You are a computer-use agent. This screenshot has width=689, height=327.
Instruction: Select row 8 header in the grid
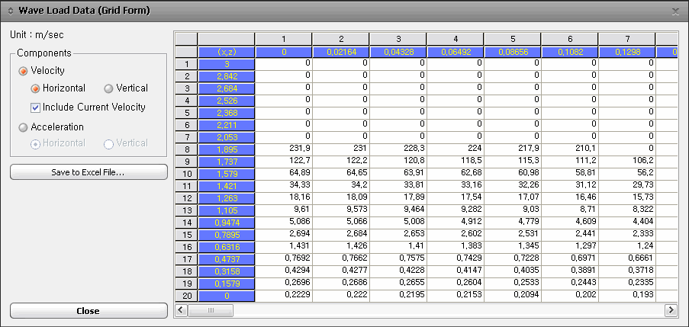pos(186,149)
